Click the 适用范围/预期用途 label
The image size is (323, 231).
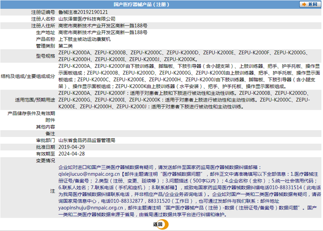35,100
